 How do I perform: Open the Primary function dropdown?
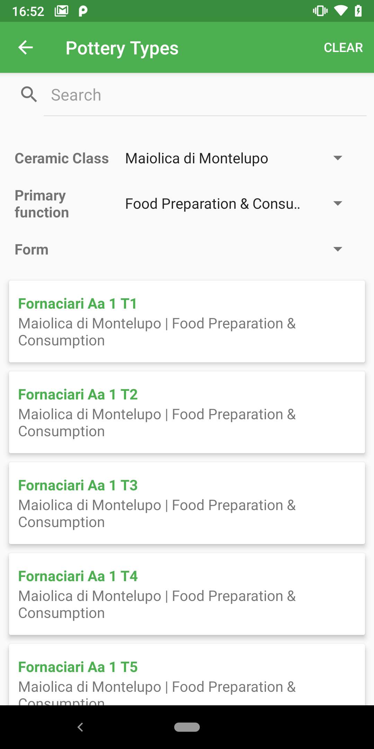(234, 204)
